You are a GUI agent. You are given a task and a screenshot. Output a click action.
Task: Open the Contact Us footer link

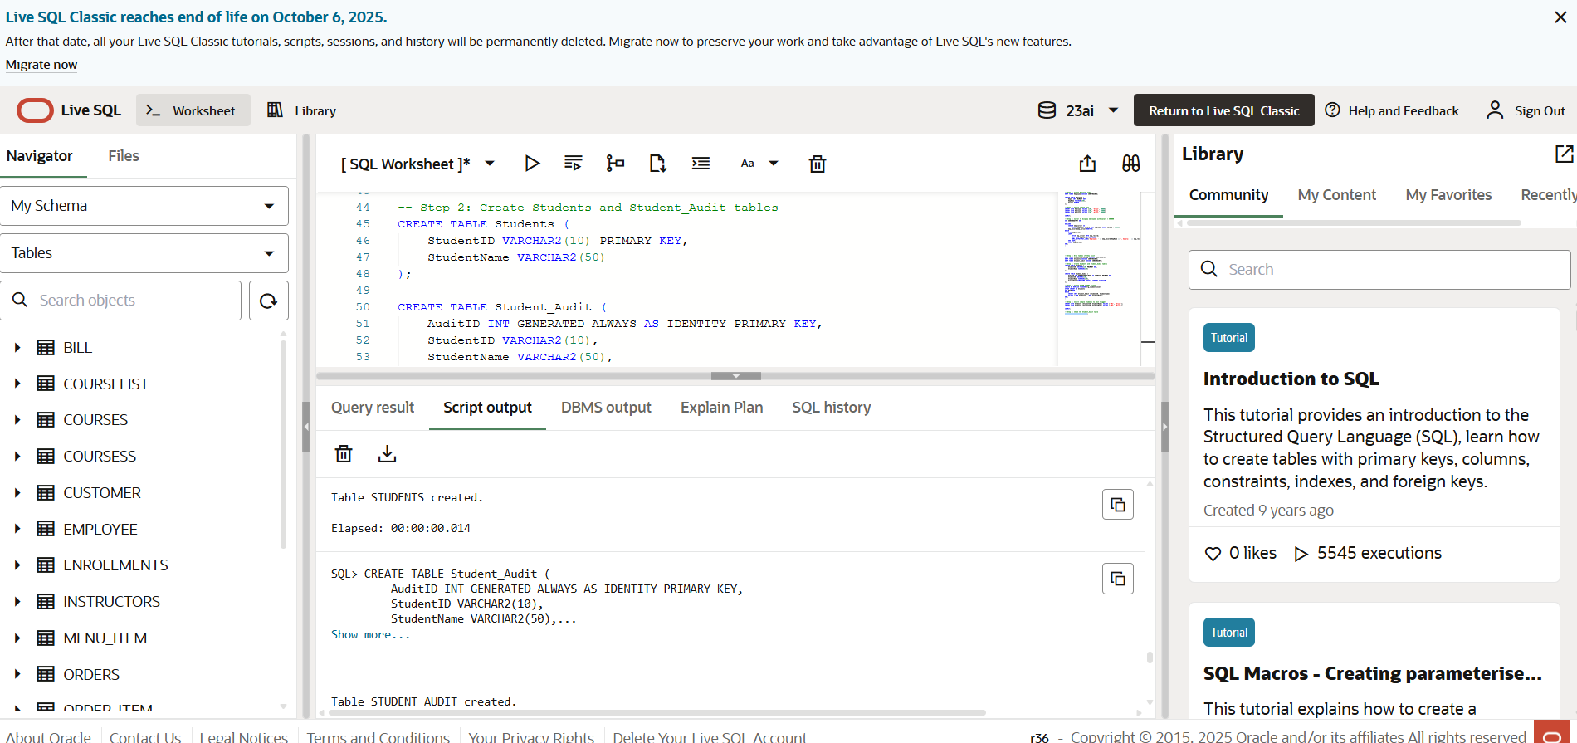pyautogui.click(x=145, y=736)
